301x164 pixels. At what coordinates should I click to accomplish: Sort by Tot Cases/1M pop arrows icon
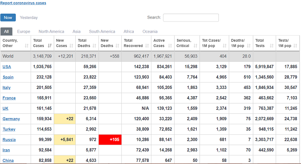[224, 46]
